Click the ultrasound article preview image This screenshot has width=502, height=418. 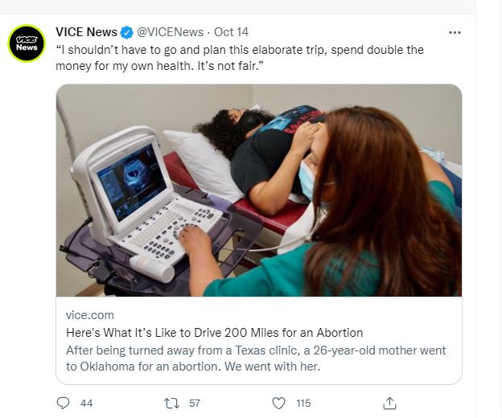259,191
